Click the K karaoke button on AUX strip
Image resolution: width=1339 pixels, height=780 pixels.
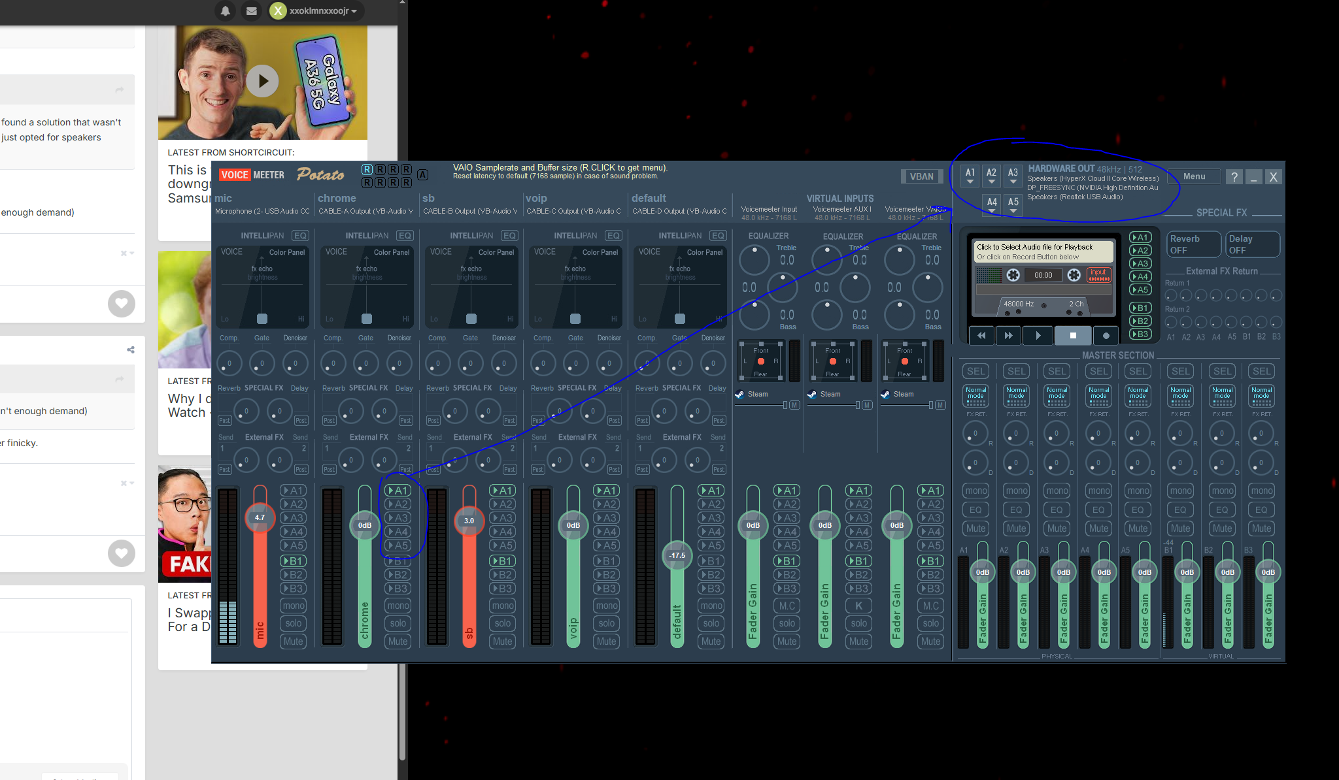pyautogui.click(x=859, y=606)
